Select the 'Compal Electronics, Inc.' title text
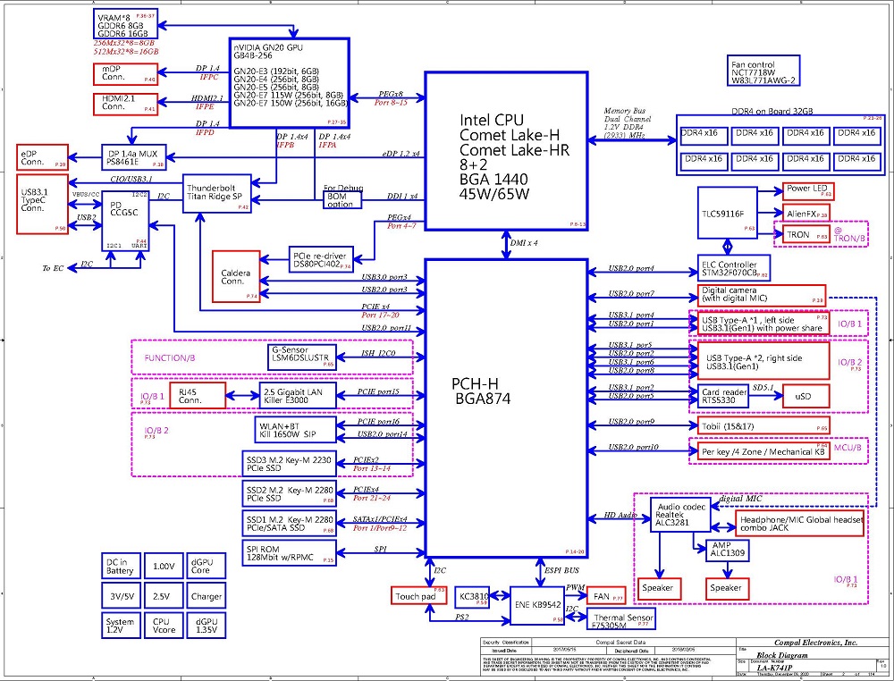Viewport: 894px width, 681px height. tap(815, 643)
